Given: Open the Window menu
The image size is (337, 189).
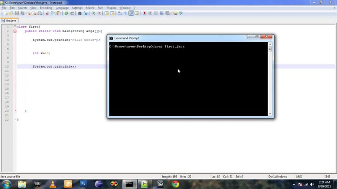Looking at the screenshot, I should (x=125, y=8).
